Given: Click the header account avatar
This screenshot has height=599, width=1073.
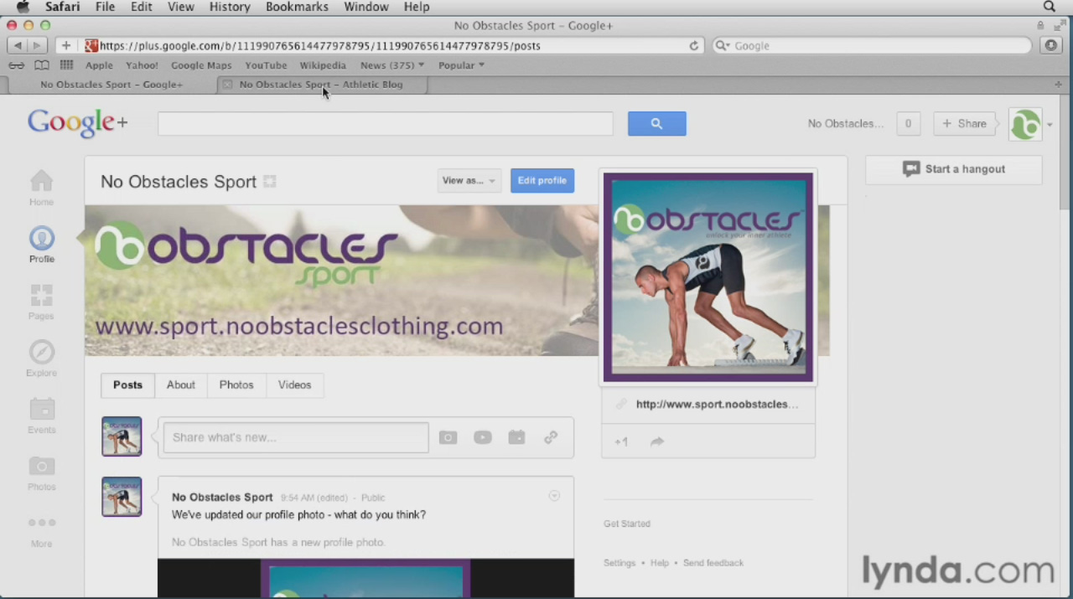Looking at the screenshot, I should [x=1025, y=124].
